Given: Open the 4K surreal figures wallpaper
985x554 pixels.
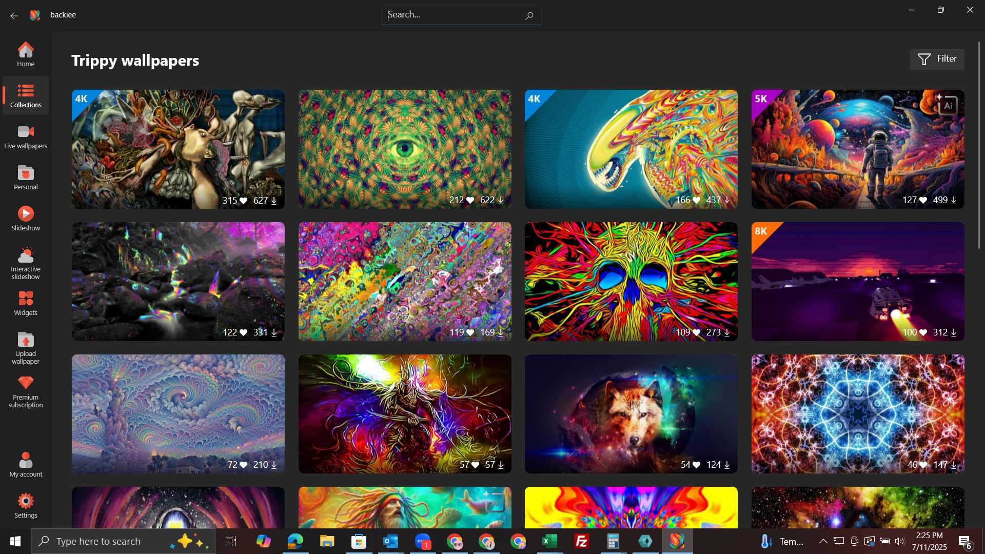Looking at the screenshot, I should coord(178,149).
